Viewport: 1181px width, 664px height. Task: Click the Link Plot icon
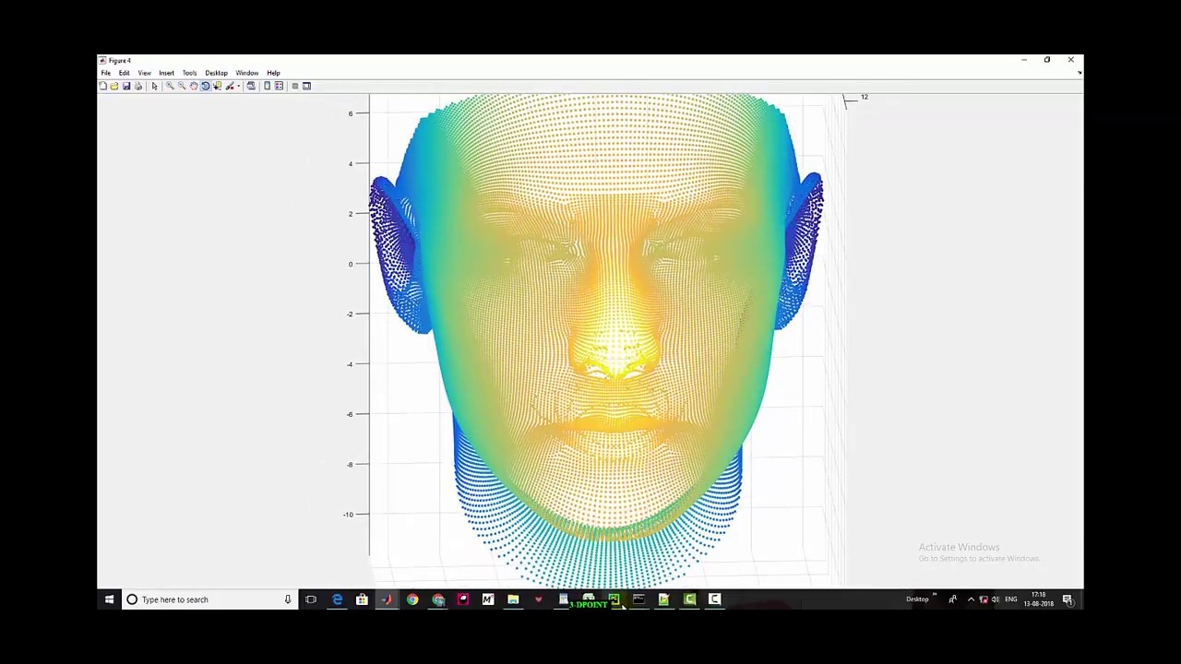coord(251,86)
